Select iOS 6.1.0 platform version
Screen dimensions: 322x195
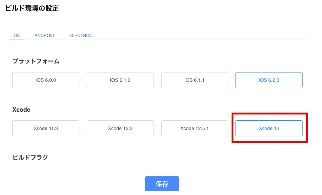coord(120,80)
